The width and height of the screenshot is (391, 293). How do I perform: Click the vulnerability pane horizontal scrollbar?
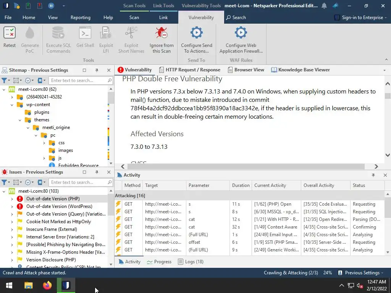[246, 166]
